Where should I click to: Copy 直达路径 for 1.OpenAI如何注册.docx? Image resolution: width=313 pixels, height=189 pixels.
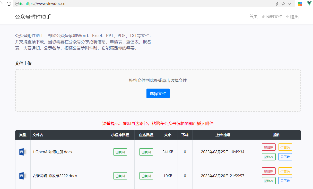pyautogui.click(x=146, y=152)
